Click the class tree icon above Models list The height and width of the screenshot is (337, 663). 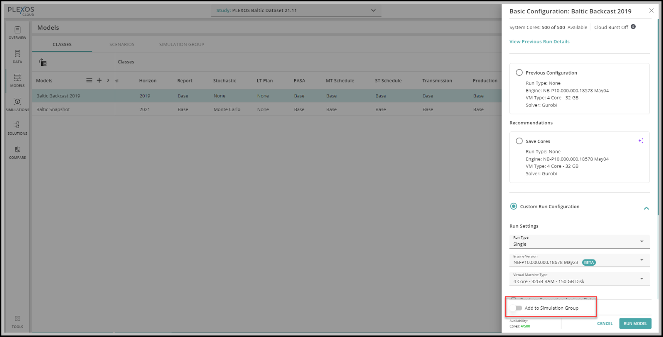43,62
